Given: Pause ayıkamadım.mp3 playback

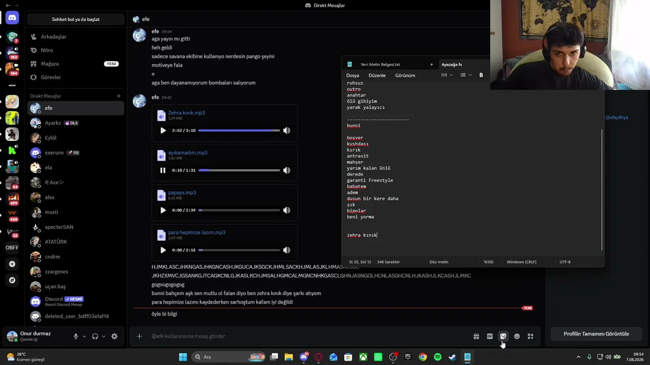Looking at the screenshot, I should pos(163,170).
